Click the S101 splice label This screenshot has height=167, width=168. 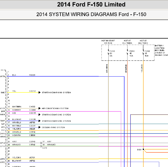[x=139, y=150]
